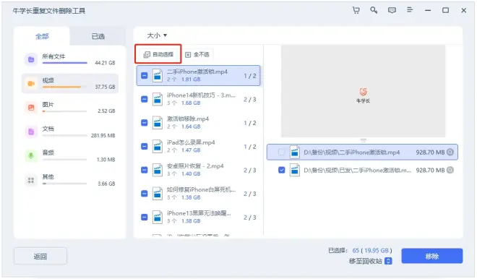Click the green 音频 microphone icon
477x279 pixels.
point(31,156)
